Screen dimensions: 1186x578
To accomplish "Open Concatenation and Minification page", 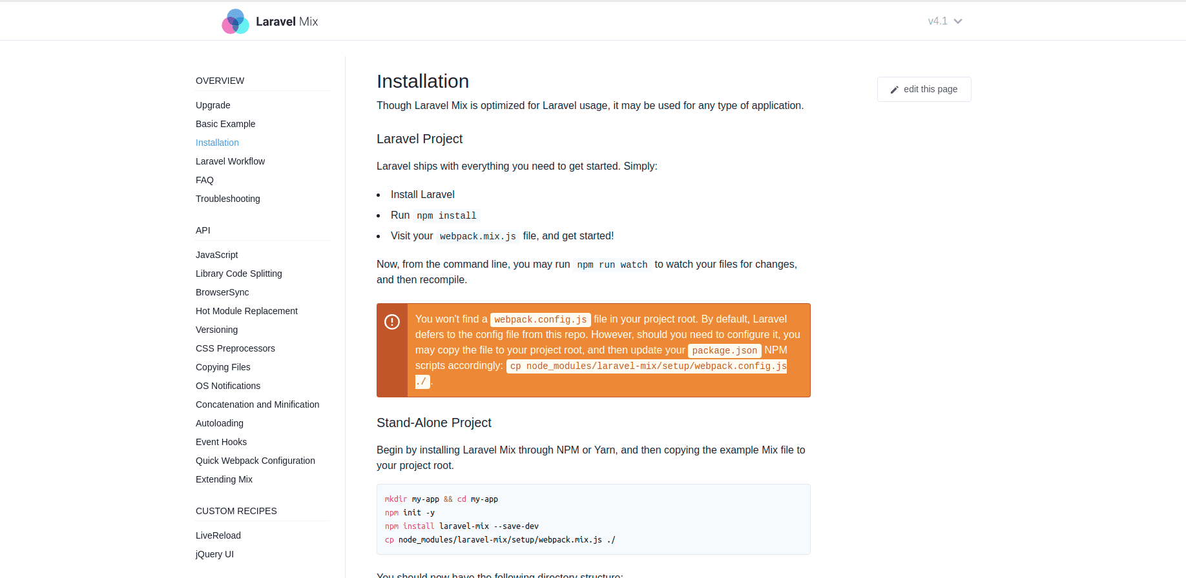I will 258,404.
